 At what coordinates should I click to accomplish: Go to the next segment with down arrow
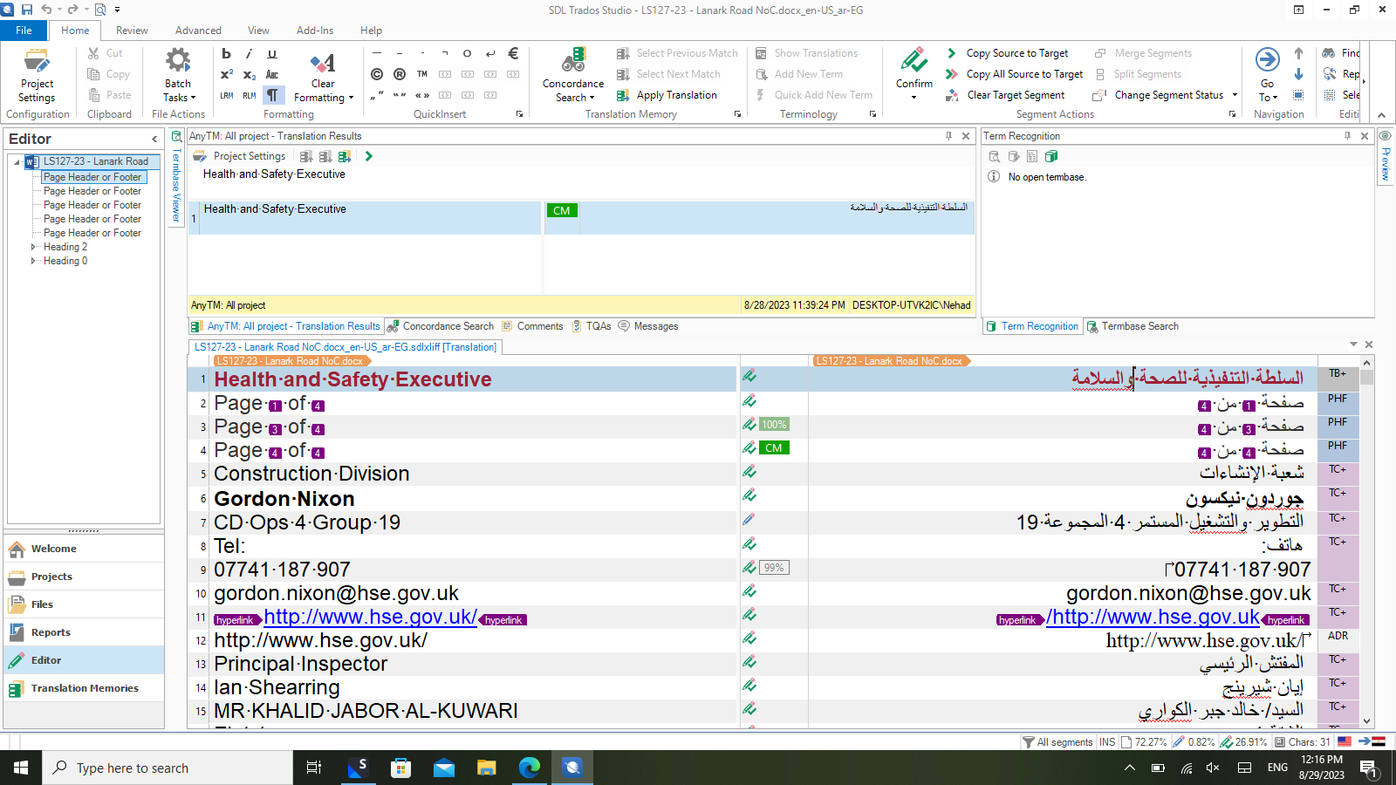pyautogui.click(x=1298, y=74)
